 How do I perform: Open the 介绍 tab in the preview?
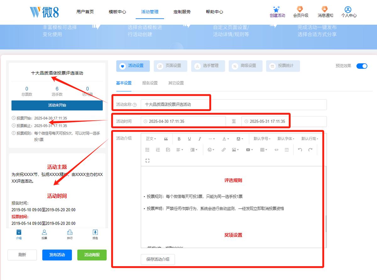(x=19, y=234)
